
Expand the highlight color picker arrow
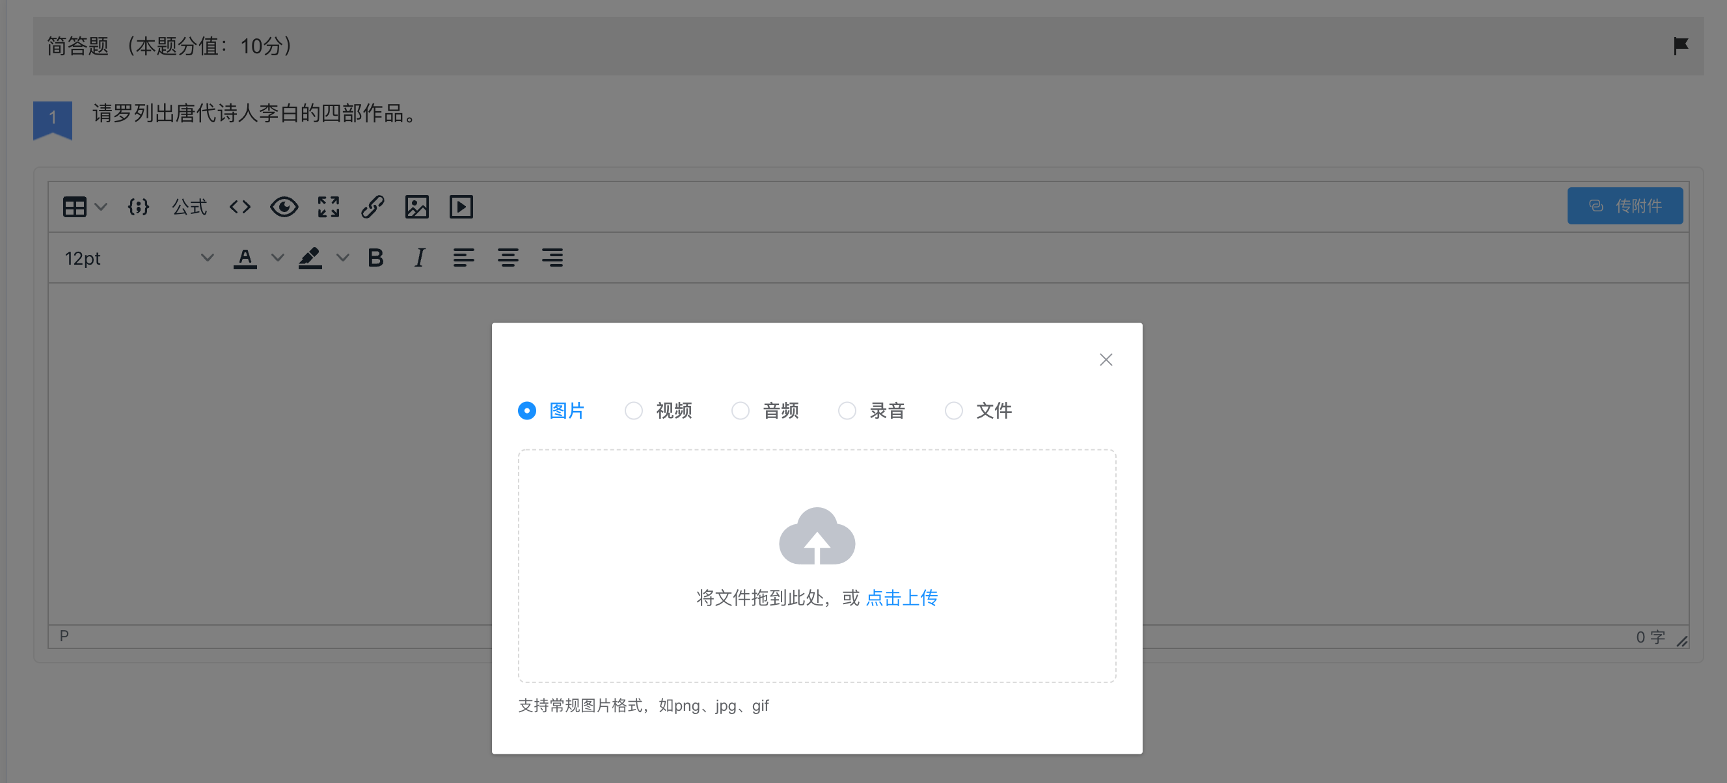point(342,258)
